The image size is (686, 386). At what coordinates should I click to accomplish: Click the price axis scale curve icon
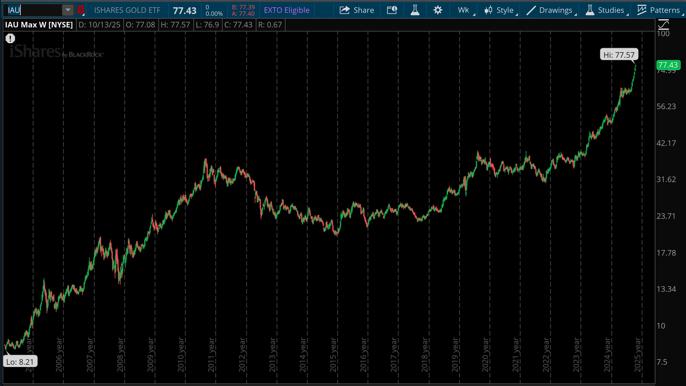664,25
